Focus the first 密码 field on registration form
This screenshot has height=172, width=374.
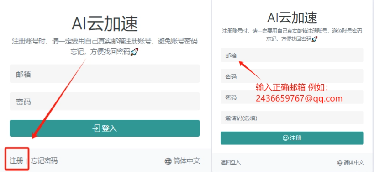tap(292, 76)
